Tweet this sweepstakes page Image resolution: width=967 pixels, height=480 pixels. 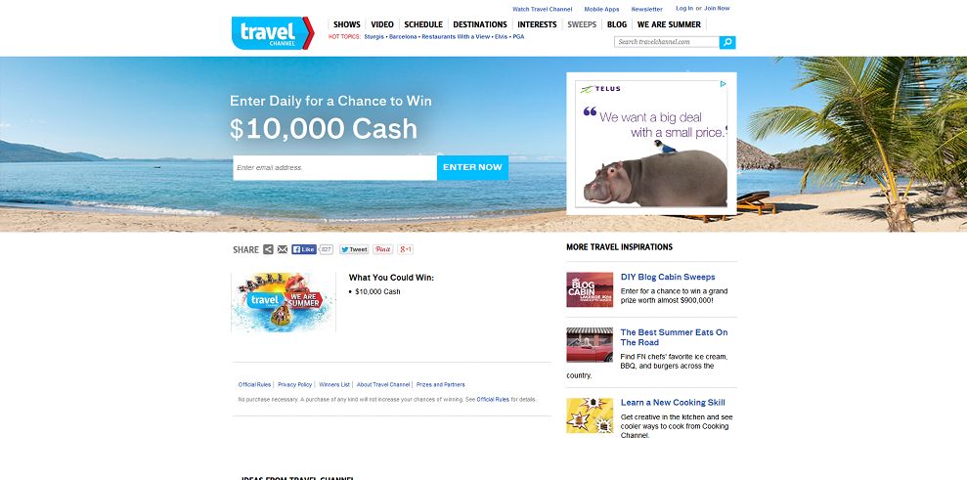point(354,249)
